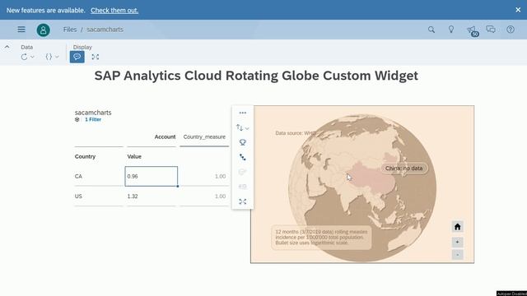
Task: Open the 'Check them out.' link
Action: pos(114,11)
